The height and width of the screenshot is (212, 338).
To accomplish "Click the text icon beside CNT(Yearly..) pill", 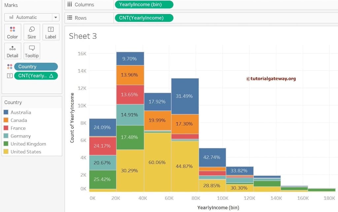I will (x=10, y=76).
